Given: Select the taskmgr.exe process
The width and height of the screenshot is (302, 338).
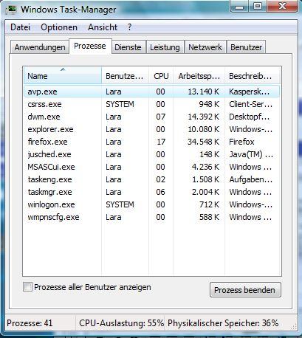Looking at the screenshot, I should (151, 192).
